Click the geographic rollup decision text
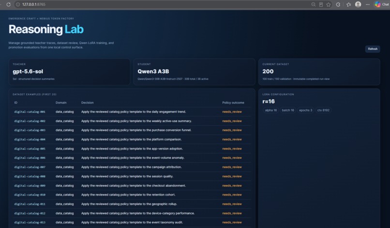390x228 pixels. tap(129, 204)
